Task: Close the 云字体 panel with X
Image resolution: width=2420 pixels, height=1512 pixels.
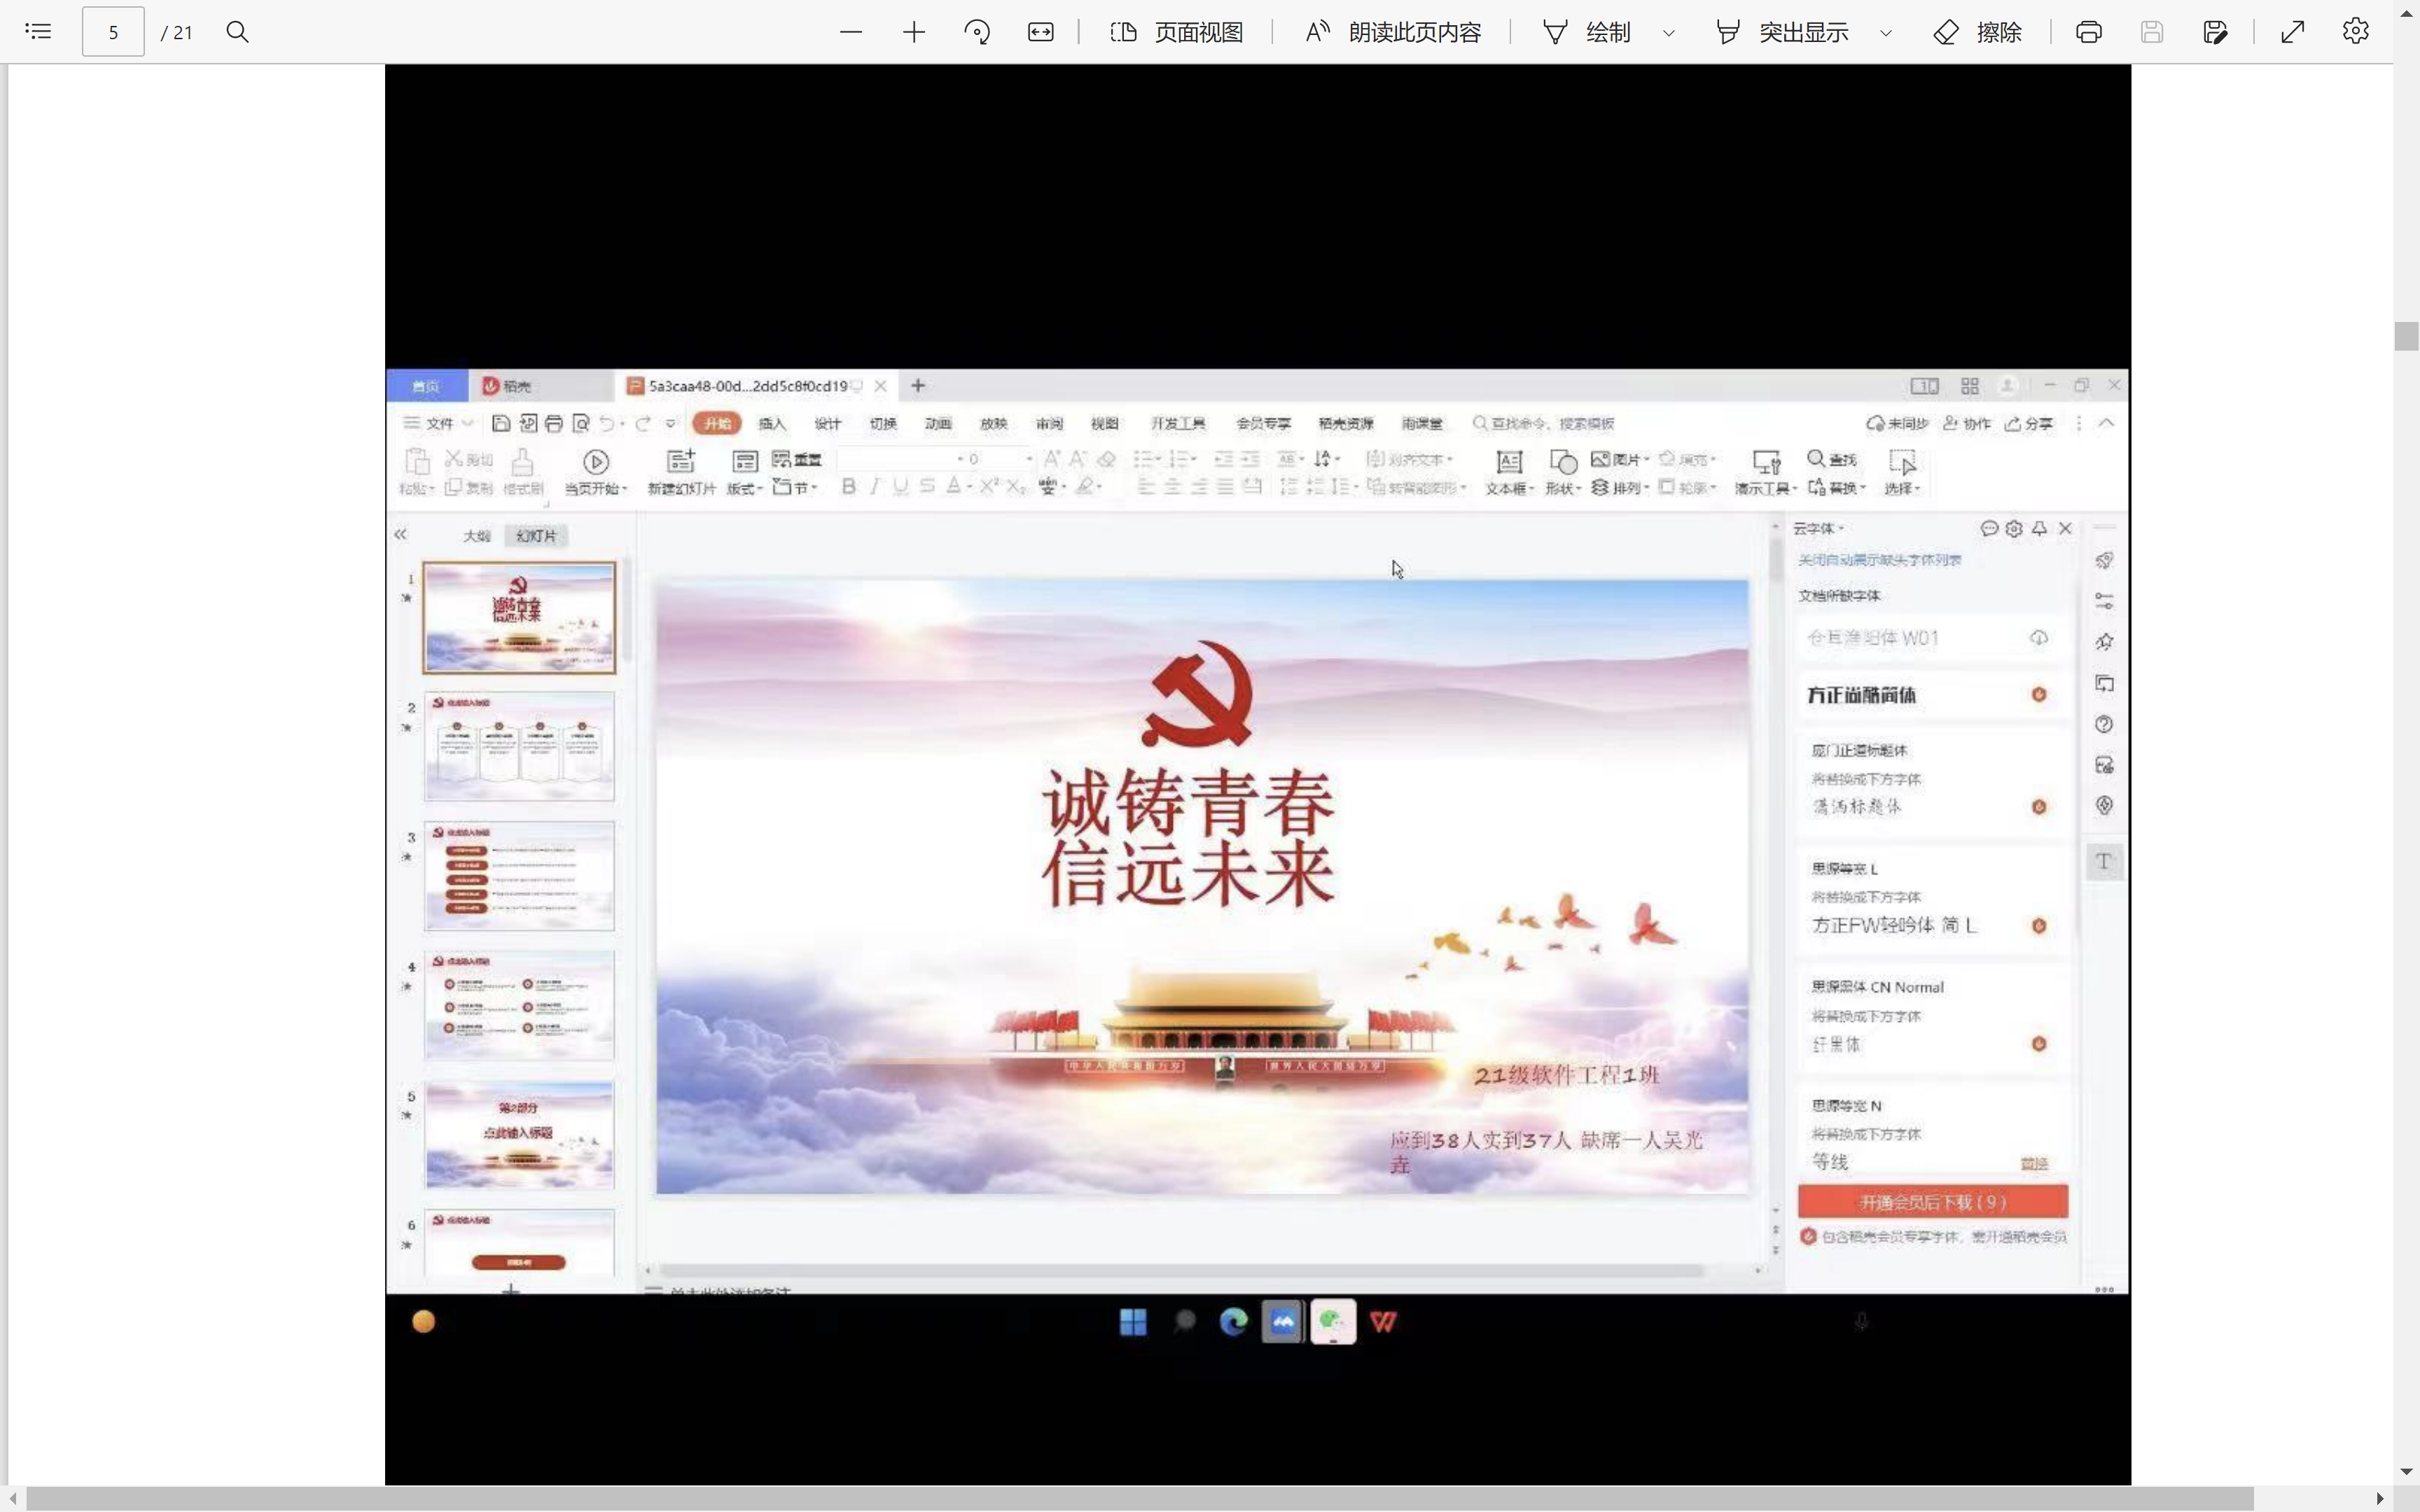Action: [2065, 528]
